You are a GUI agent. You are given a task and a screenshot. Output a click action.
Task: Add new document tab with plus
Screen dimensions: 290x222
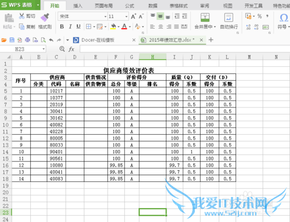(x=211, y=40)
